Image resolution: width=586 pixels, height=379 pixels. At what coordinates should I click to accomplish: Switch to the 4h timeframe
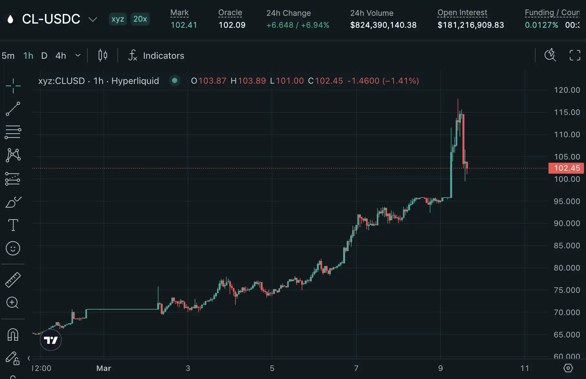coord(61,56)
